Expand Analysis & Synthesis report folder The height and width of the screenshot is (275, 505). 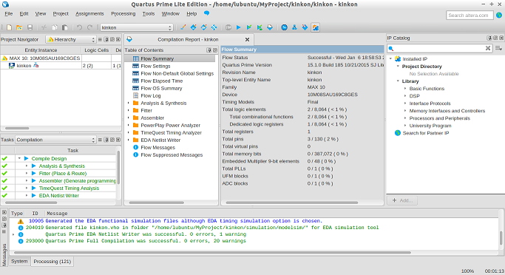click(128, 103)
